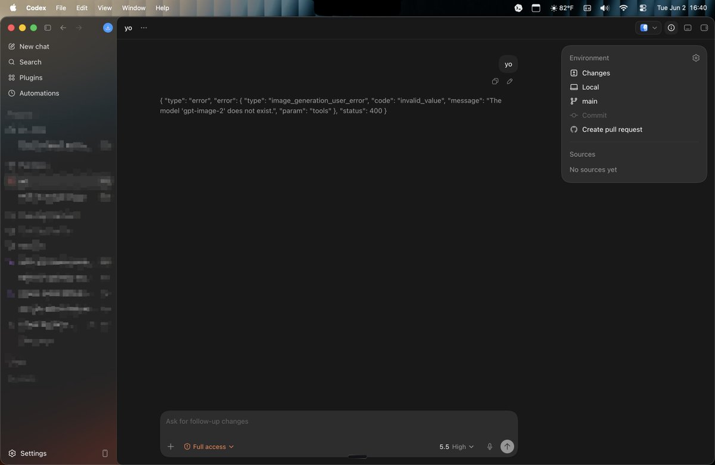The width and height of the screenshot is (715, 465).
Task: Open the View menu
Action: 104,8
